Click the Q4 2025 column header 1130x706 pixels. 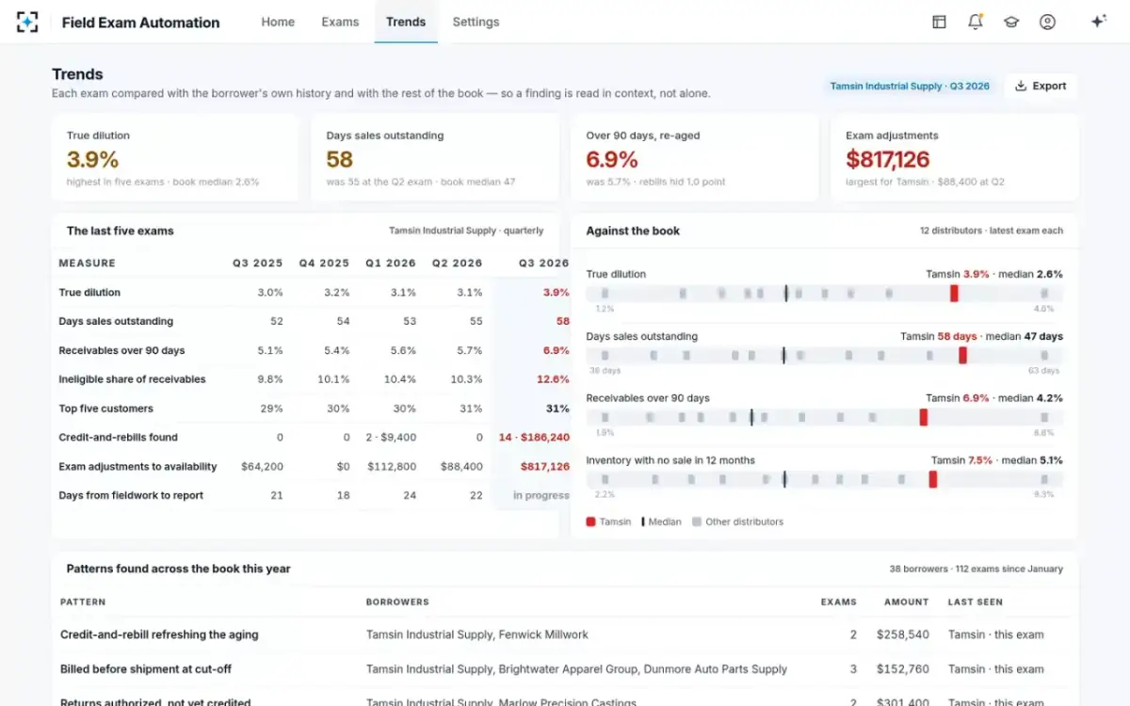[x=324, y=264]
